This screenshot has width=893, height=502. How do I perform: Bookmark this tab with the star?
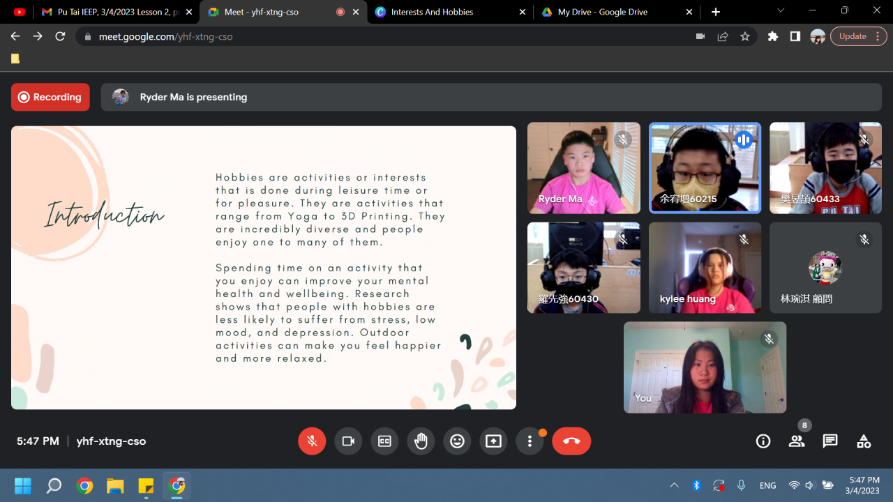tap(745, 36)
